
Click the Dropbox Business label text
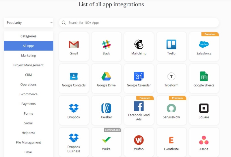pyautogui.click(x=74, y=149)
